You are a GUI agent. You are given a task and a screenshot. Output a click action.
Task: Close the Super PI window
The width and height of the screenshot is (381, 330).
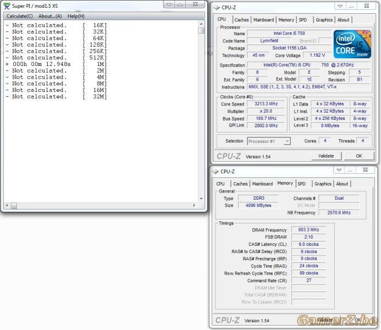tap(195, 4)
